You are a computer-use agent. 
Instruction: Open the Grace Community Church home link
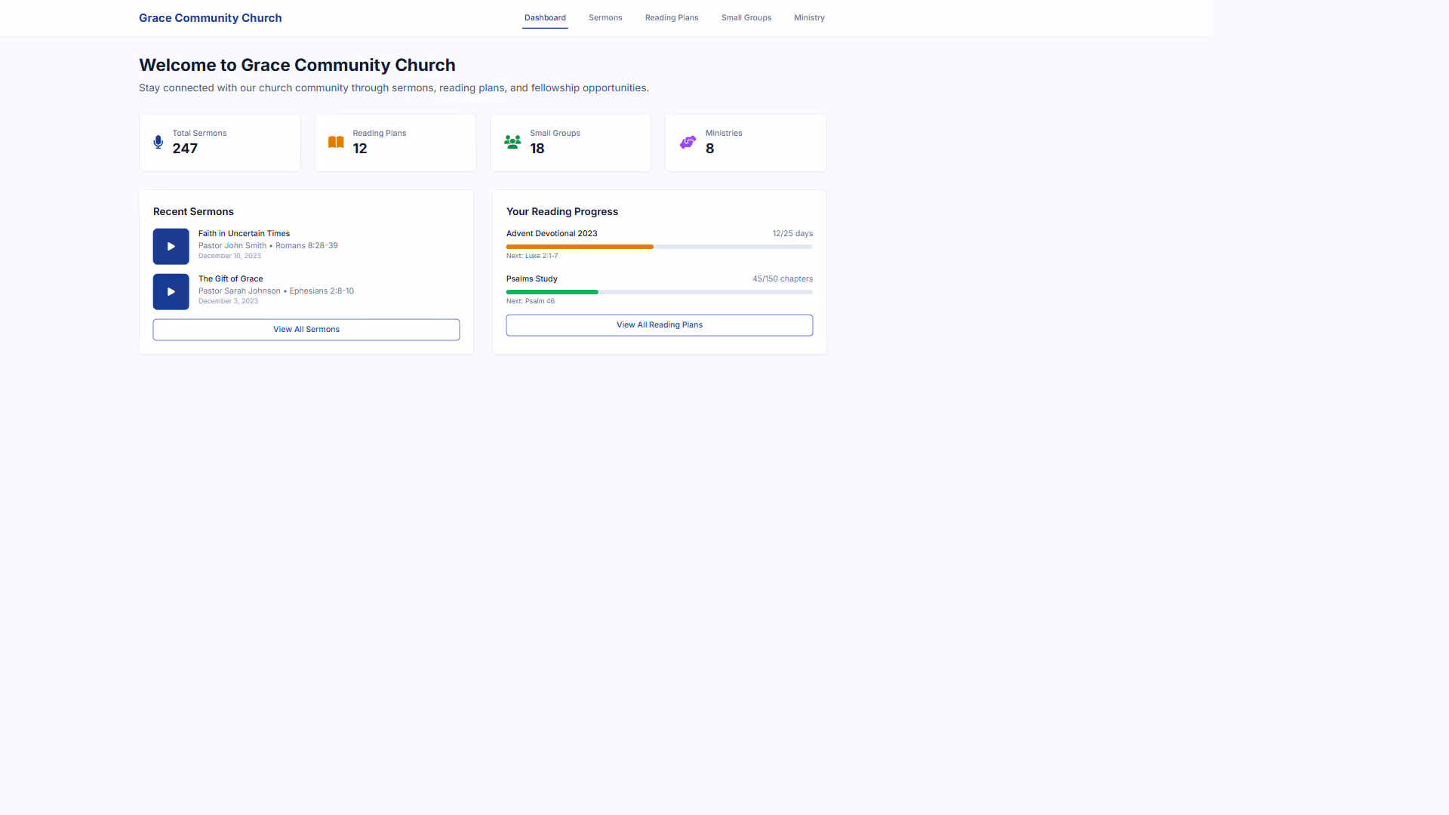coord(210,17)
